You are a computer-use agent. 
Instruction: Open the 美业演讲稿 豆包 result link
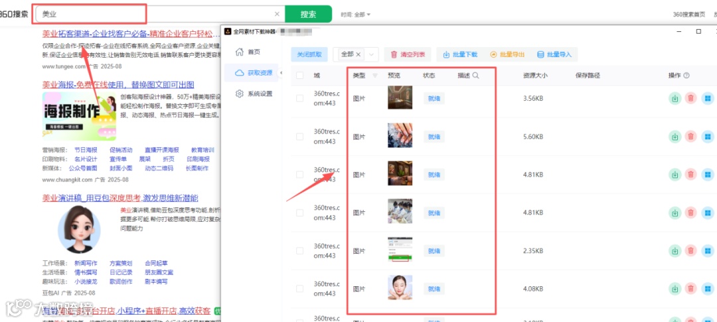(120, 198)
